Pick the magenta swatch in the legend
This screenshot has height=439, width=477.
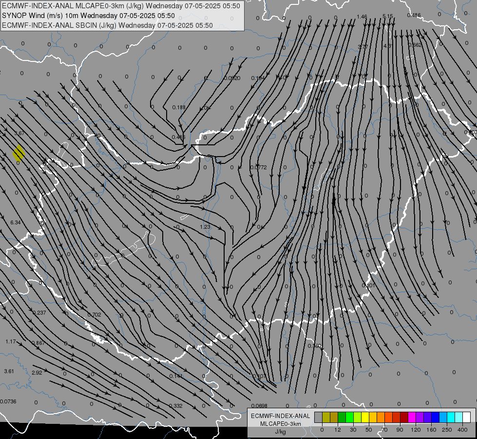click(412, 417)
